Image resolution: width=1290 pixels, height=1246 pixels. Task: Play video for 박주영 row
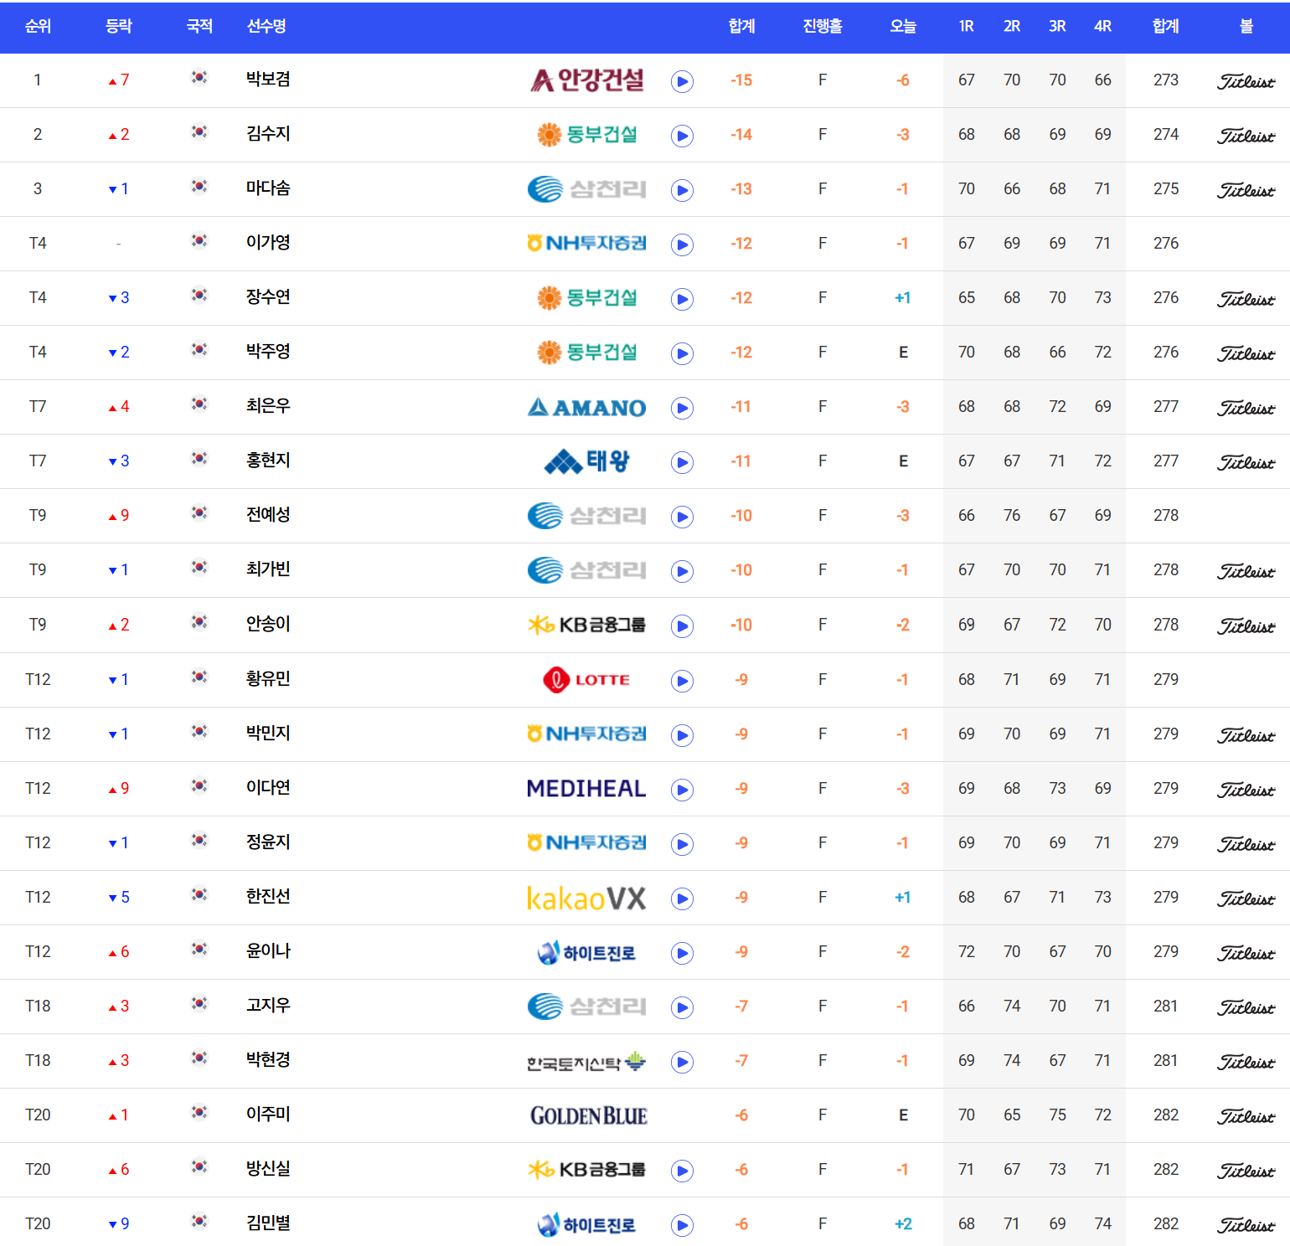click(682, 353)
